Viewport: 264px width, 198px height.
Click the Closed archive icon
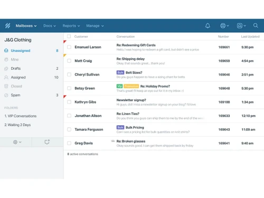6,86
